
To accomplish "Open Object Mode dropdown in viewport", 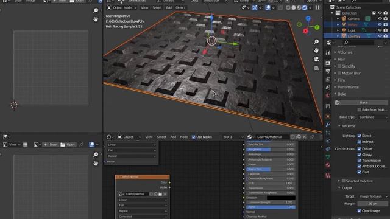I will point(122,8).
